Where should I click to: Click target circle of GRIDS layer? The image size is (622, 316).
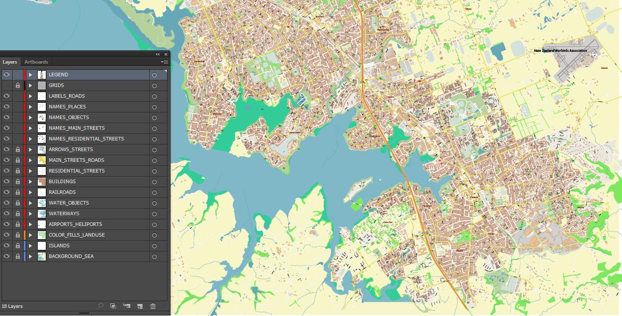(x=154, y=85)
